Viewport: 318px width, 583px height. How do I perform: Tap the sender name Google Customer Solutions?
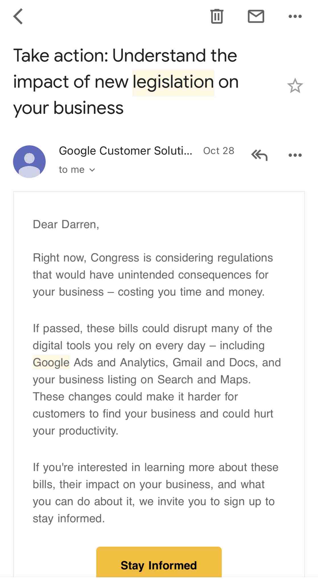tap(125, 151)
